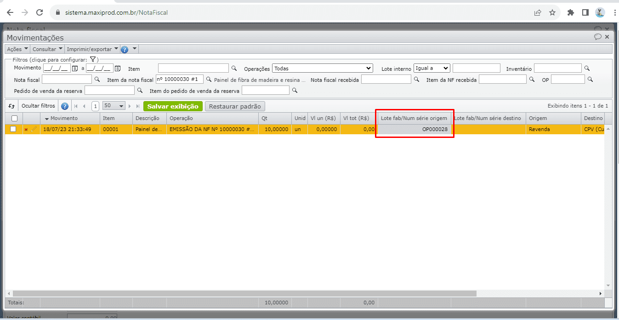This screenshot has height=320, width=619.
Task: Search magnifier next to Item filter field
Action: click(234, 68)
